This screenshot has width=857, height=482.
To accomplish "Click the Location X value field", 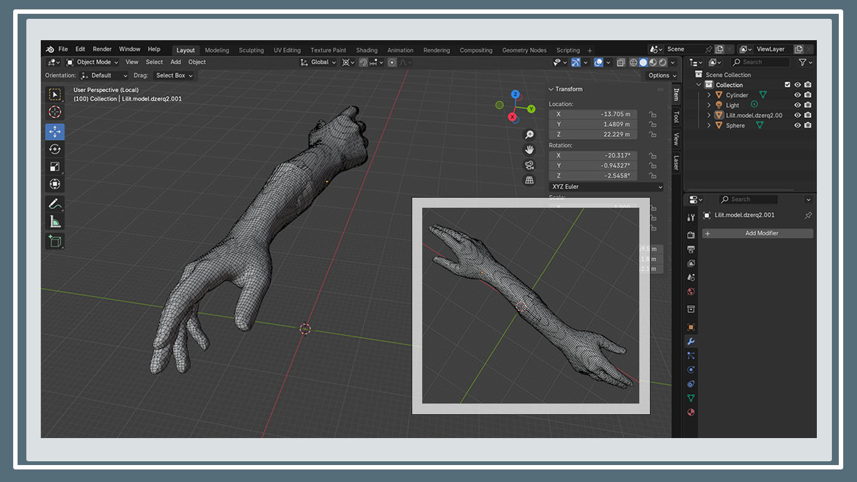I will pos(593,114).
